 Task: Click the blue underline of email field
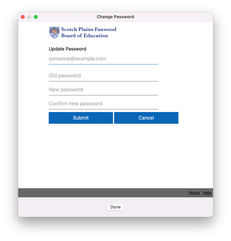pos(103,64)
